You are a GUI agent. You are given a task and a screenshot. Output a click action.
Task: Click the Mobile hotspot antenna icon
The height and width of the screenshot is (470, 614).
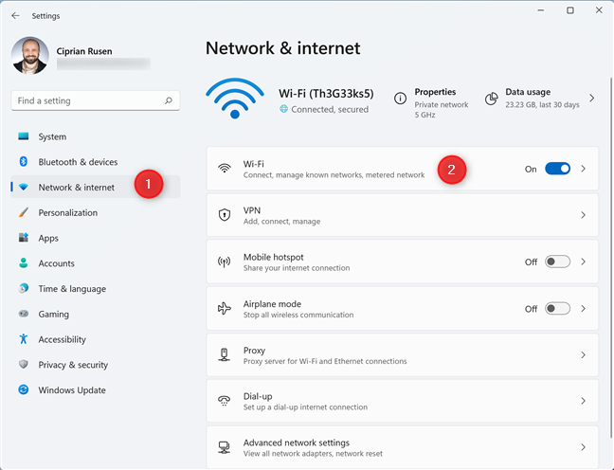click(225, 262)
